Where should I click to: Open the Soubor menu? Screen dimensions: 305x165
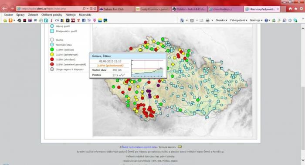9,15
